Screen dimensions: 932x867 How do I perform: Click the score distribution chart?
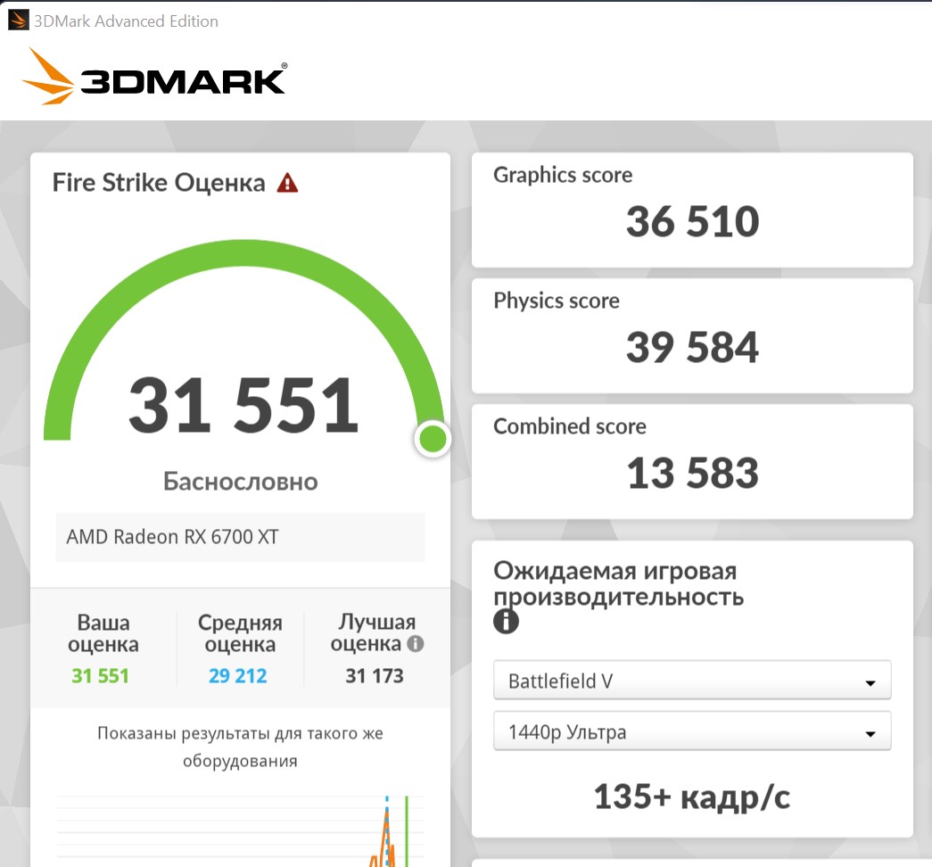click(240, 830)
